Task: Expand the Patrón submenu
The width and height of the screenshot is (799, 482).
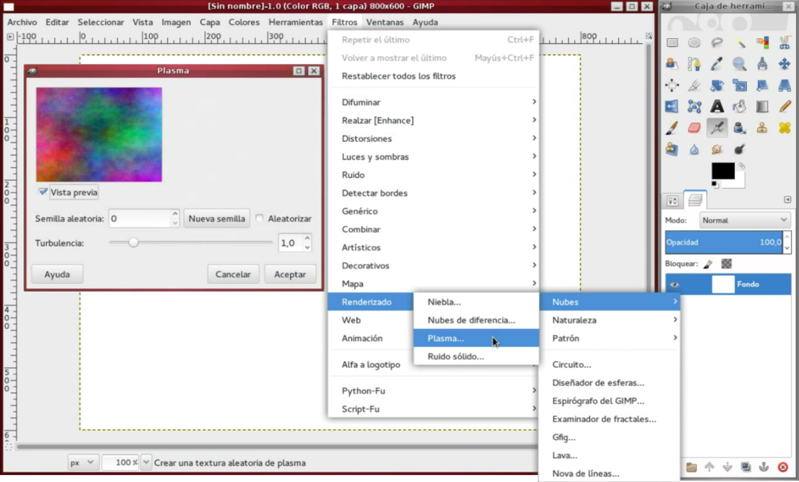Action: click(x=609, y=338)
